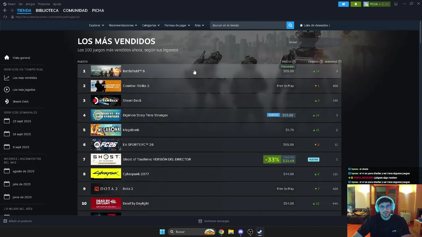Open the Productos menu
The image size is (422, 237).
[x=44, y=4]
